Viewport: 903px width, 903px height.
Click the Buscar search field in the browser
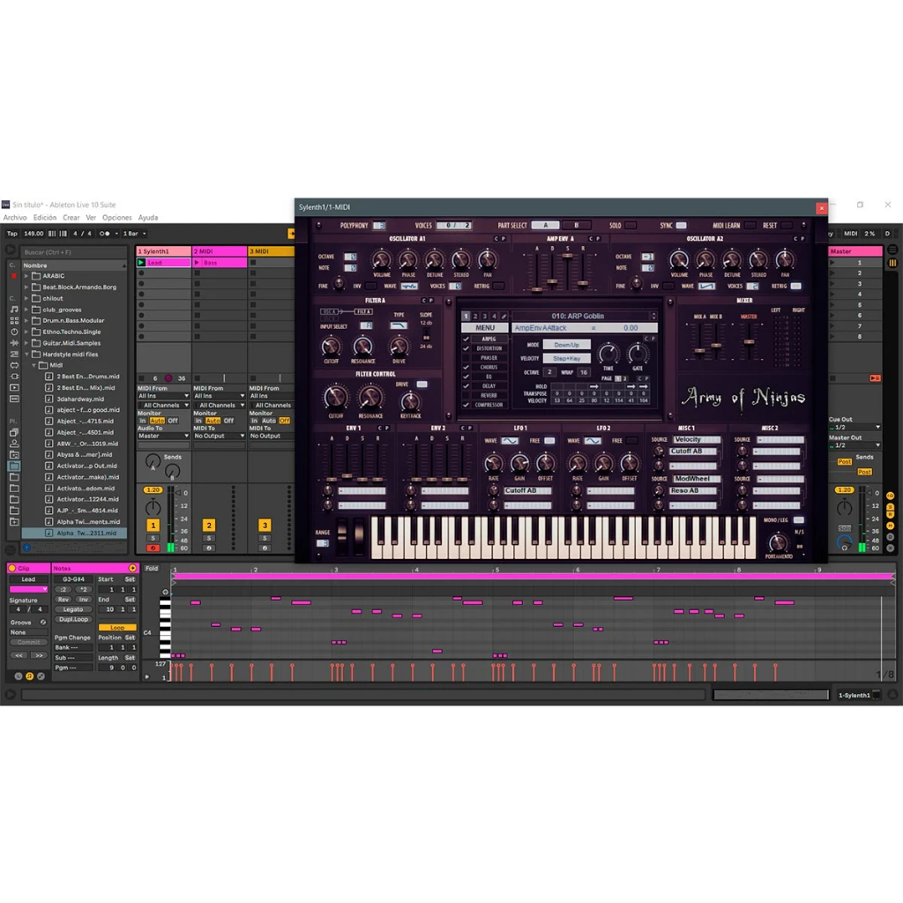click(74, 252)
